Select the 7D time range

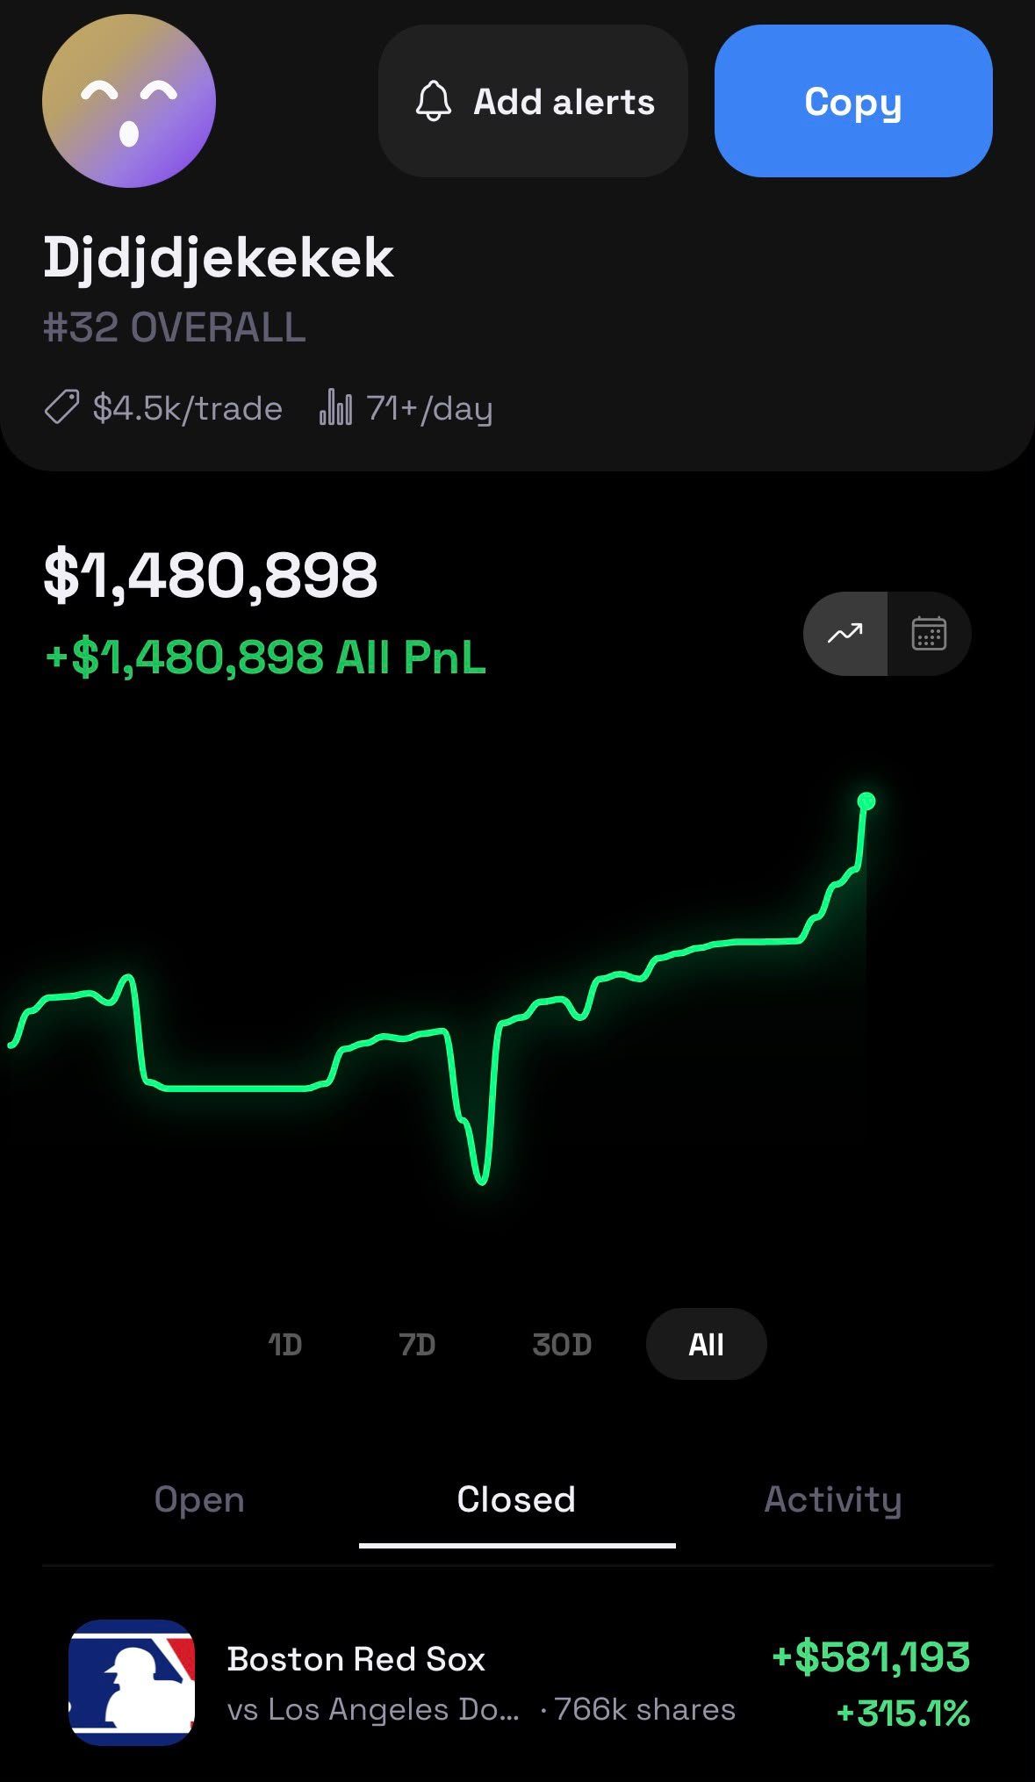[417, 1344]
